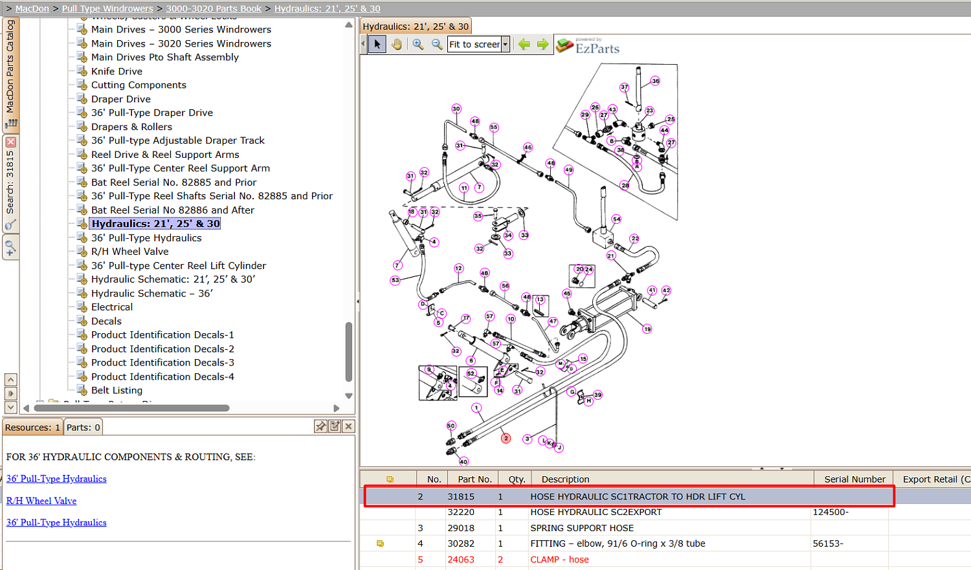Screen dimensions: 971x570
Task: Open the first 36' Pull-Type Hydraulics resource link
Action: (56, 479)
